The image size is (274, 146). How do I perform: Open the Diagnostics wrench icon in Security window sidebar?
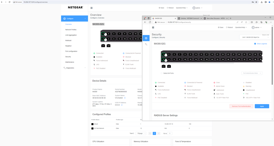pyautogui.click(x=146, y=44)
